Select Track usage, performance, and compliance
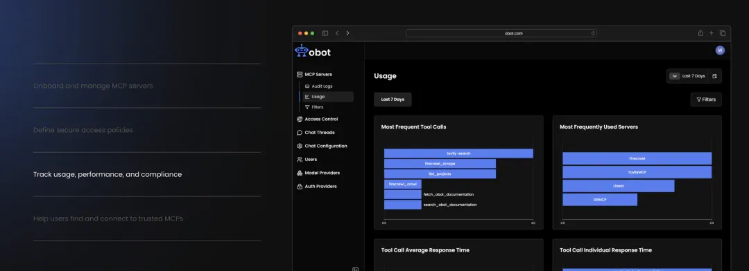The width and height of the screenshot is (749, 271). (107, 174)
